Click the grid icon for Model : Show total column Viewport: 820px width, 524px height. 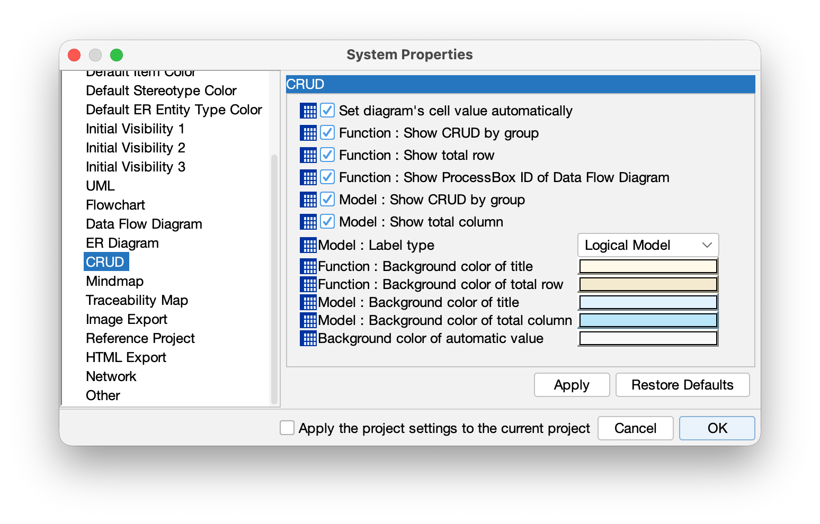pyautogui.click(x=309, y=222)
